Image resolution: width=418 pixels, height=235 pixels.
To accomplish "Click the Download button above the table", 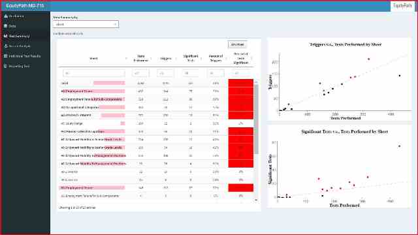I will (237, 44).
